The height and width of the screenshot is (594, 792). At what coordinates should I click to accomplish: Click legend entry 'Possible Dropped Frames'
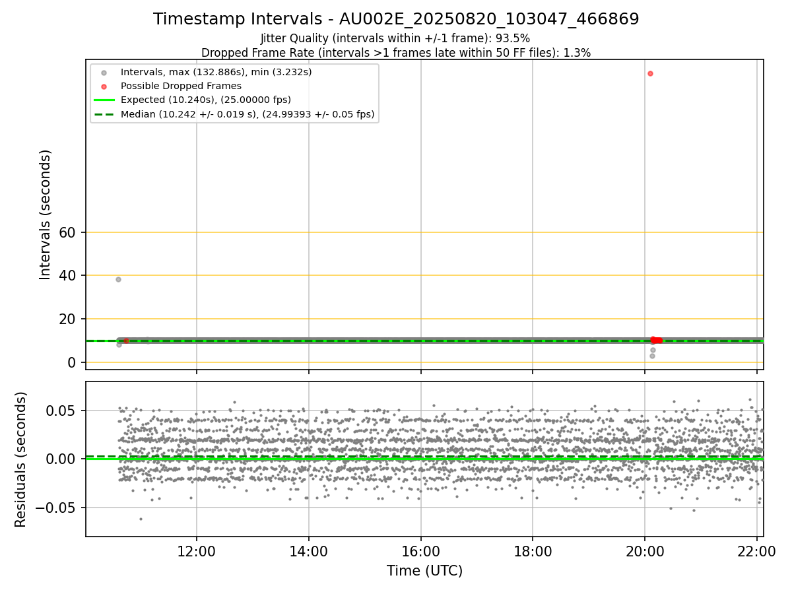pos(181,86)
